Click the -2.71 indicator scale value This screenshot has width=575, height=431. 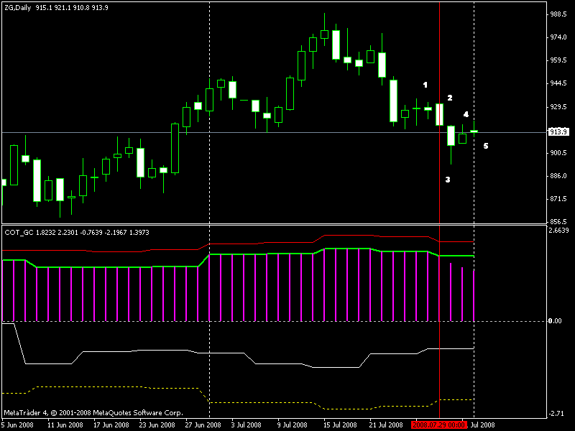coord(556,414)
